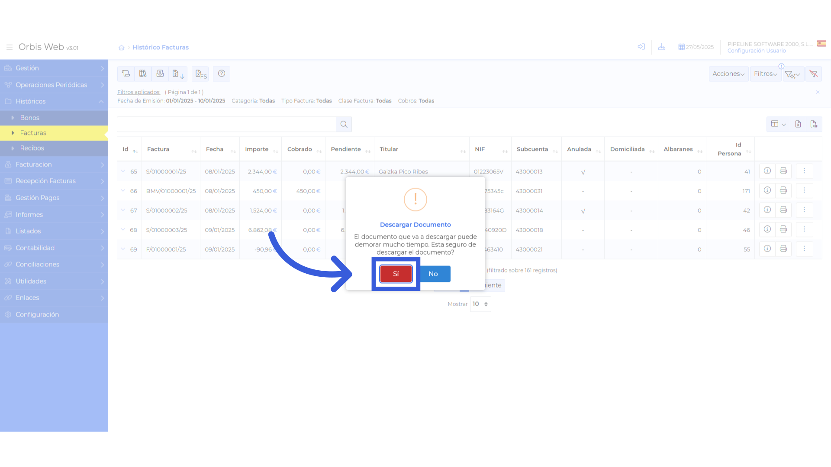831x467 pixels.
Task: Open the help question mark icon
Action: (222, 74)
